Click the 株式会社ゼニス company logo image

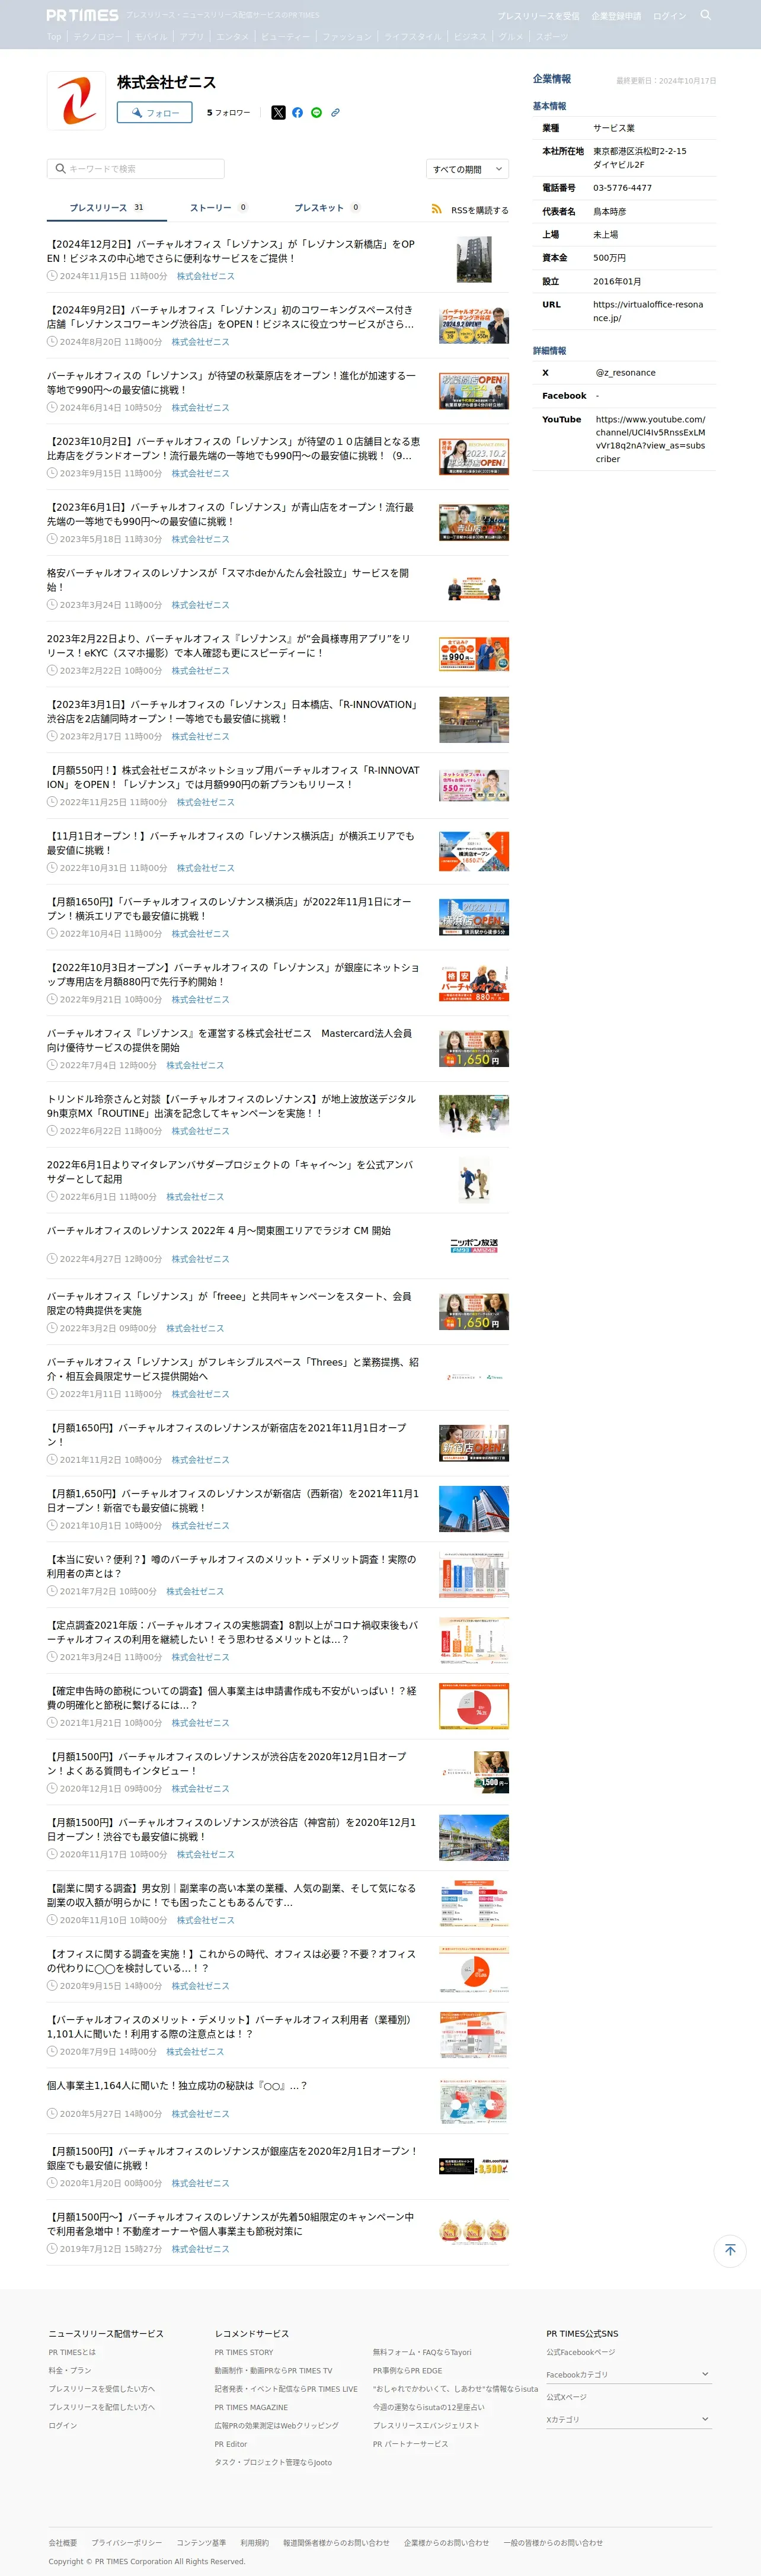(x=76, y=100)
